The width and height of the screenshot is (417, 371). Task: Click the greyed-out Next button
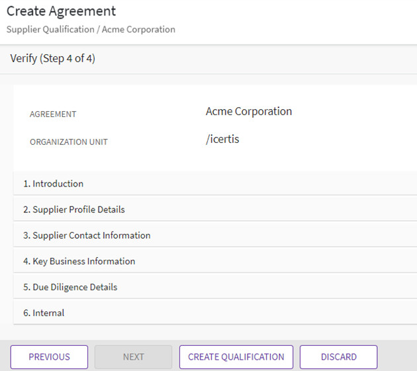click(133, 357)
